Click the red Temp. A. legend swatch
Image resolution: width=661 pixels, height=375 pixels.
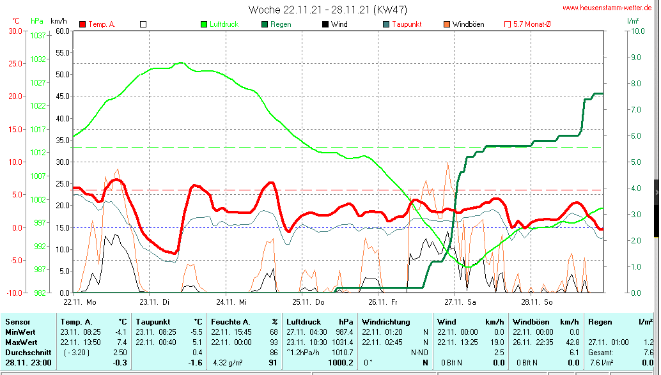(82, 24)
